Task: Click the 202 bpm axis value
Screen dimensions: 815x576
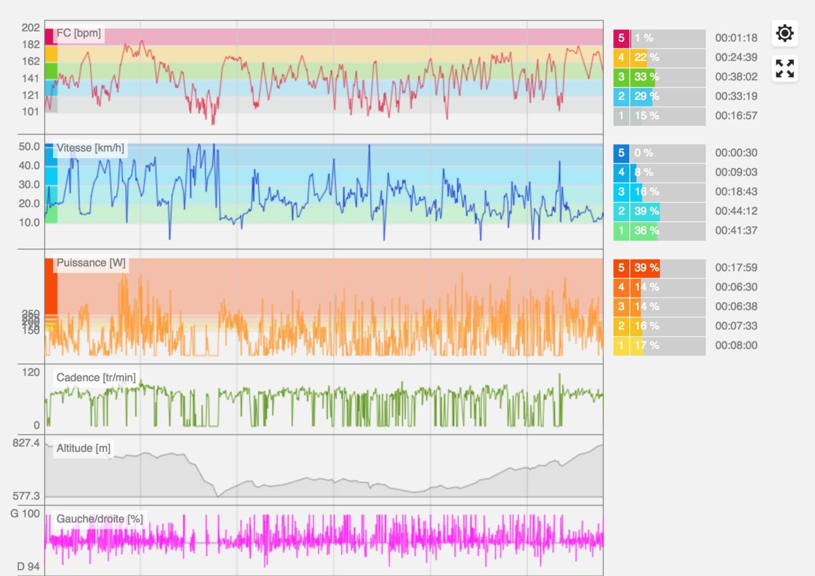Action: tap(30, 28)
